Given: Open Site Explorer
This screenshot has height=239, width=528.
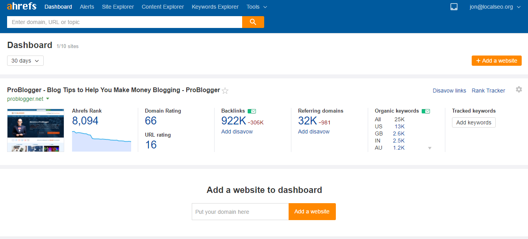Looking at the screenshot, I should [x=118, y=7].
